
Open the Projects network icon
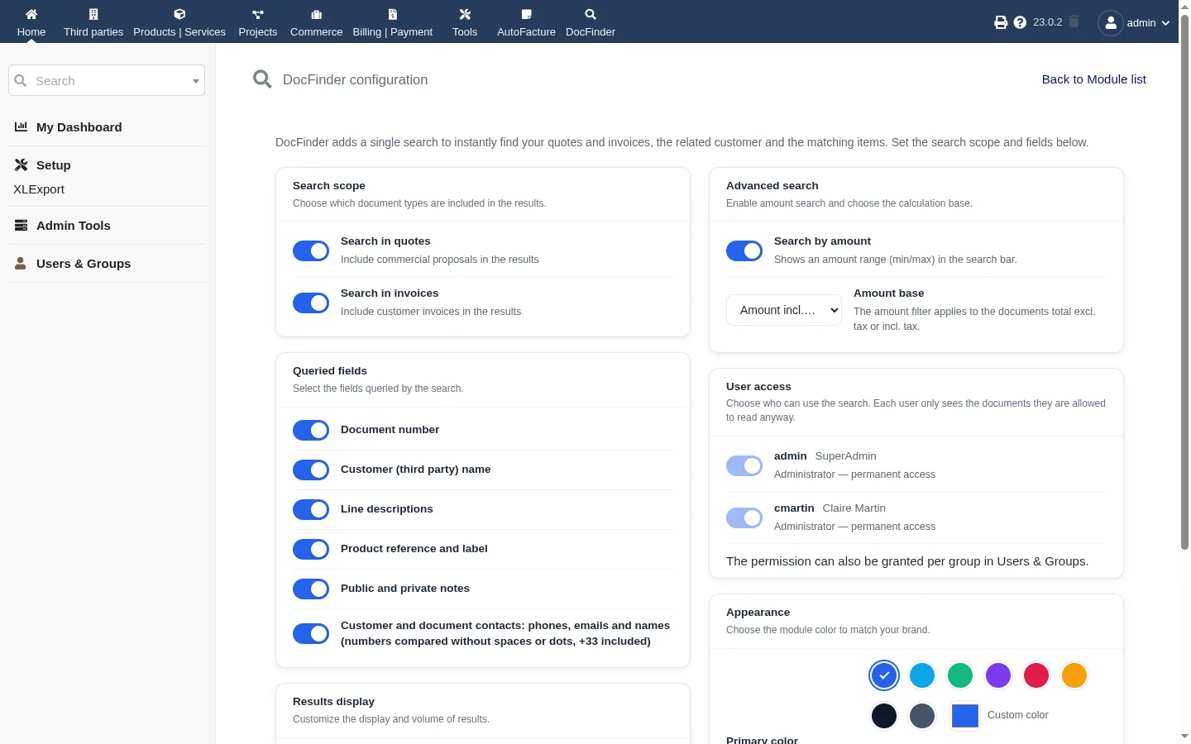coord(258,14)
